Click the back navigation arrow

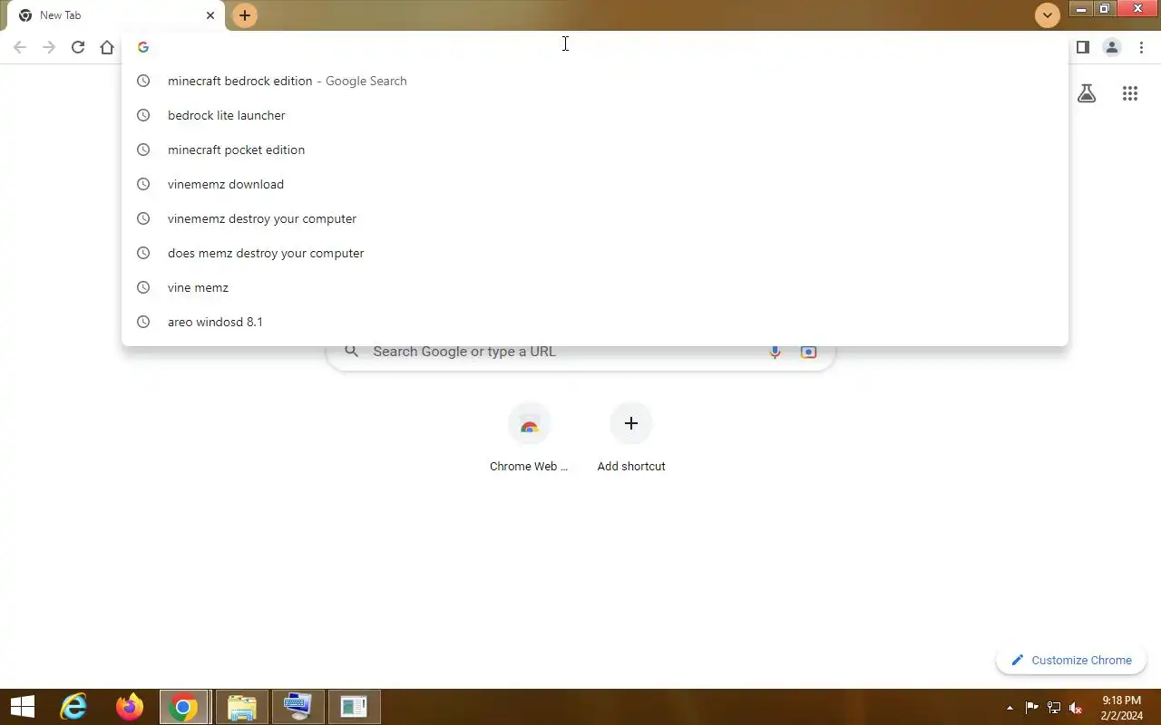[20, 47]
